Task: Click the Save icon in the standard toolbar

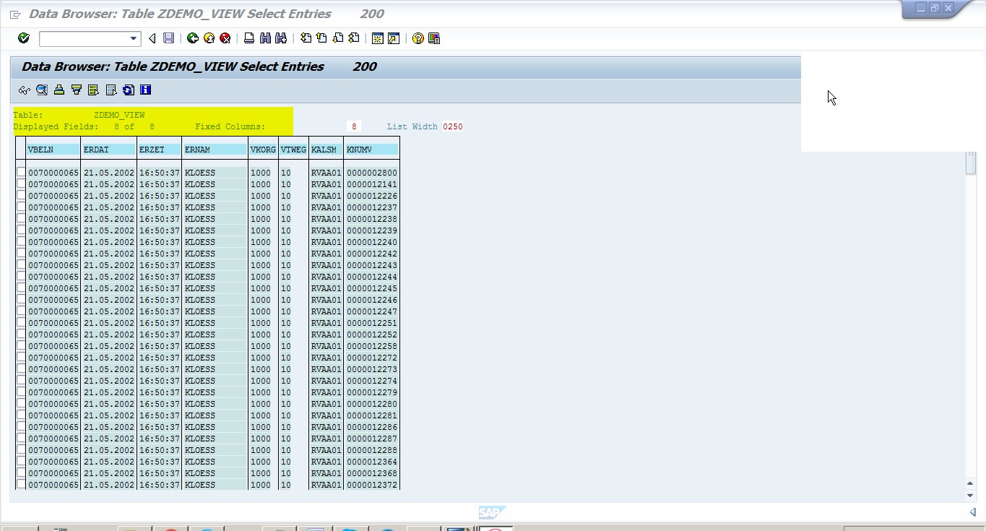Action: pos(168,38)
